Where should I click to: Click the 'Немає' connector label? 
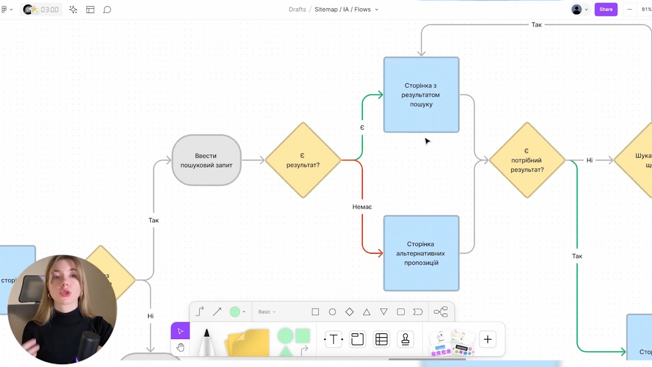pos(362,207)
